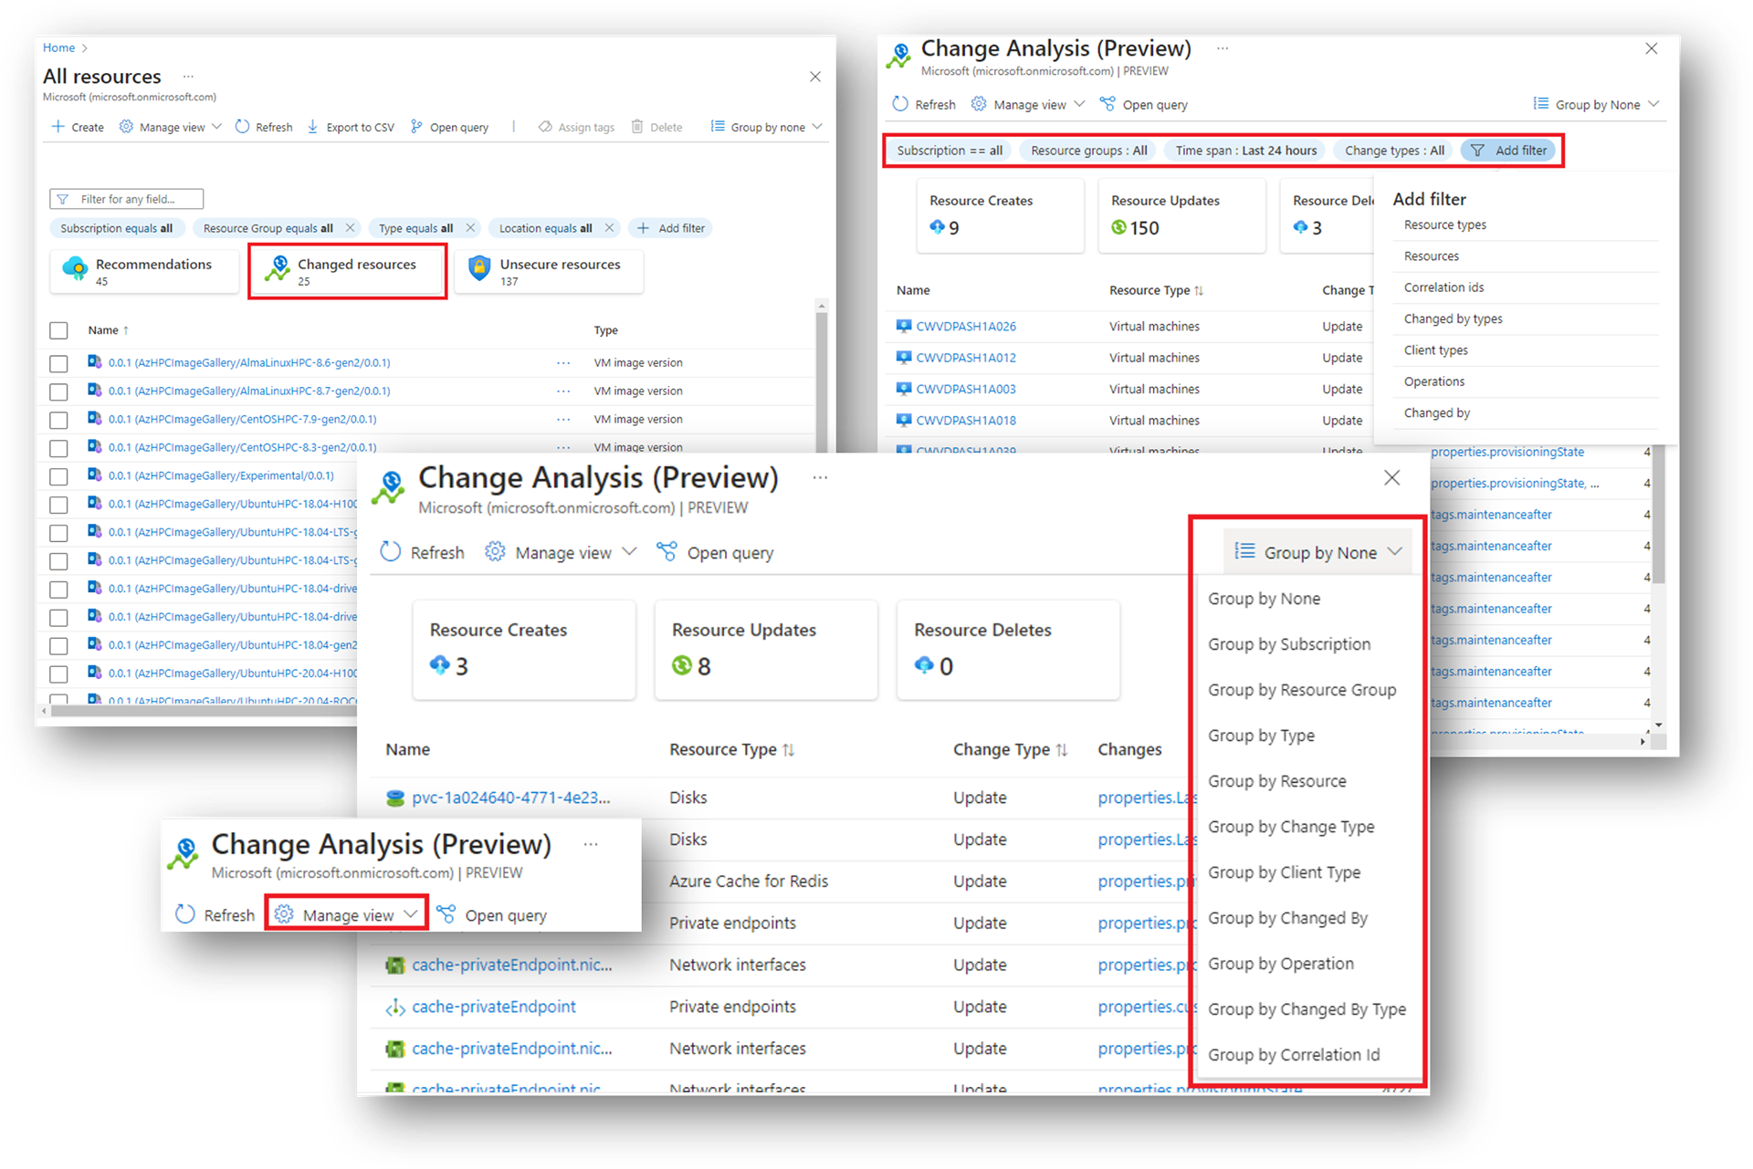Screen dimensions: 1753x1169
Task: Click the Delete trash icon
Action: pyautogui.click(x=637, y=127)
